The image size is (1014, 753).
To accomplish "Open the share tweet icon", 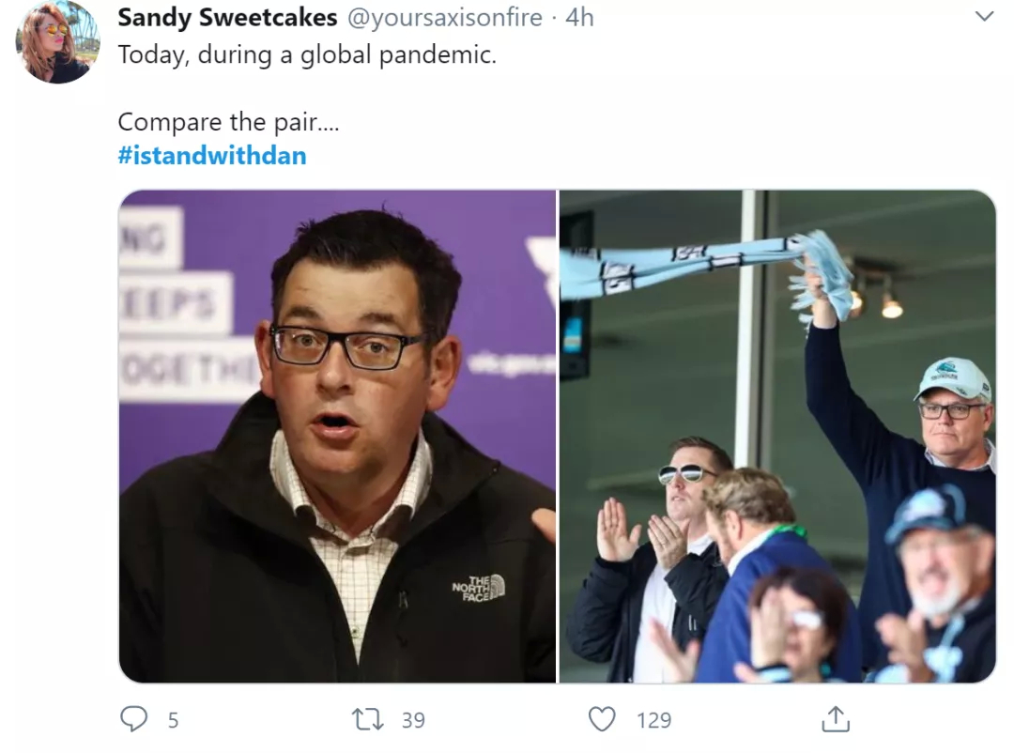I will pos(836,718).
